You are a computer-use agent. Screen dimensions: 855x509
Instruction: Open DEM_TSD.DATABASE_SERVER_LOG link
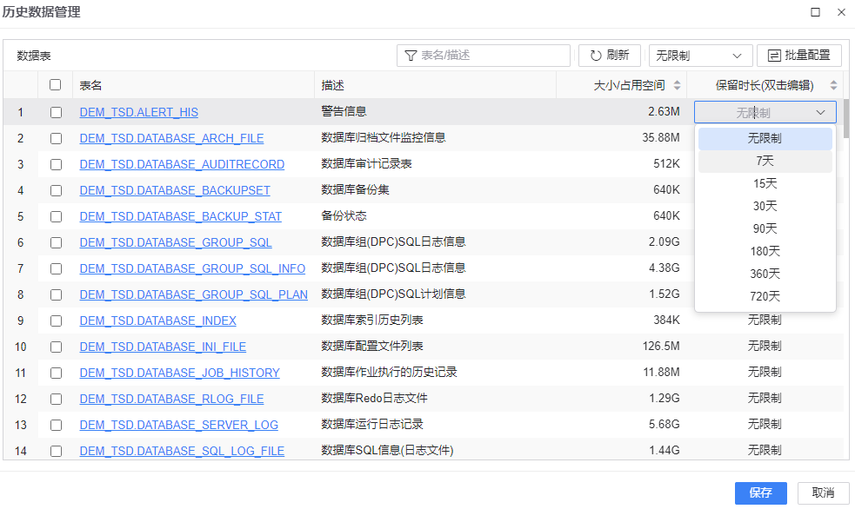pos(179,425)
